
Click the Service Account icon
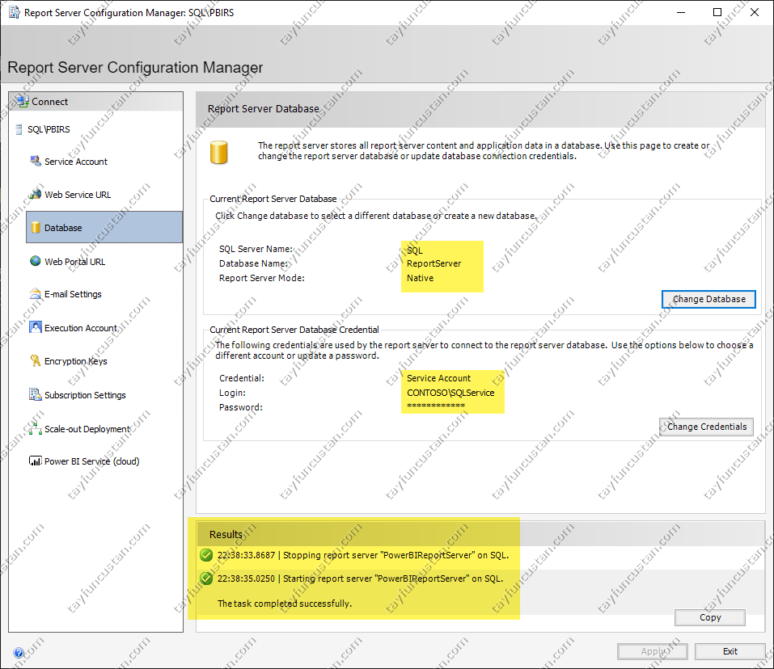[35, 162]
